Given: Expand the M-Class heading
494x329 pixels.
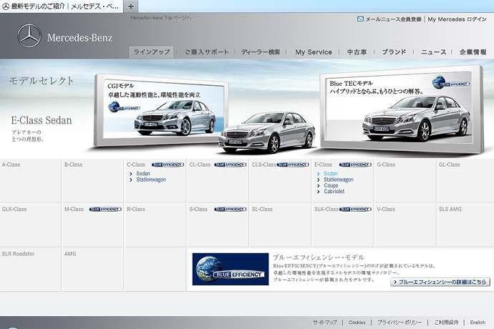Looking at the screenshot, I should click(74, 210).
